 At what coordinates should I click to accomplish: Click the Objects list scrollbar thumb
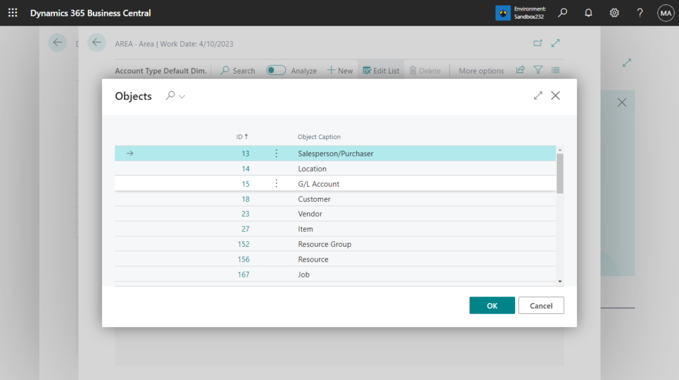[560, 174]
